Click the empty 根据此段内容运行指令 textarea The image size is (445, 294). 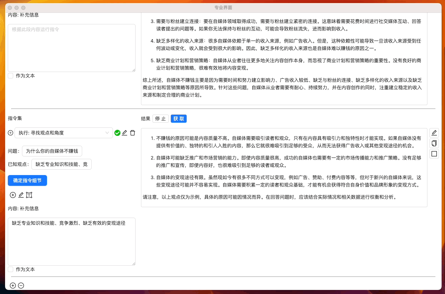[72, 48]
